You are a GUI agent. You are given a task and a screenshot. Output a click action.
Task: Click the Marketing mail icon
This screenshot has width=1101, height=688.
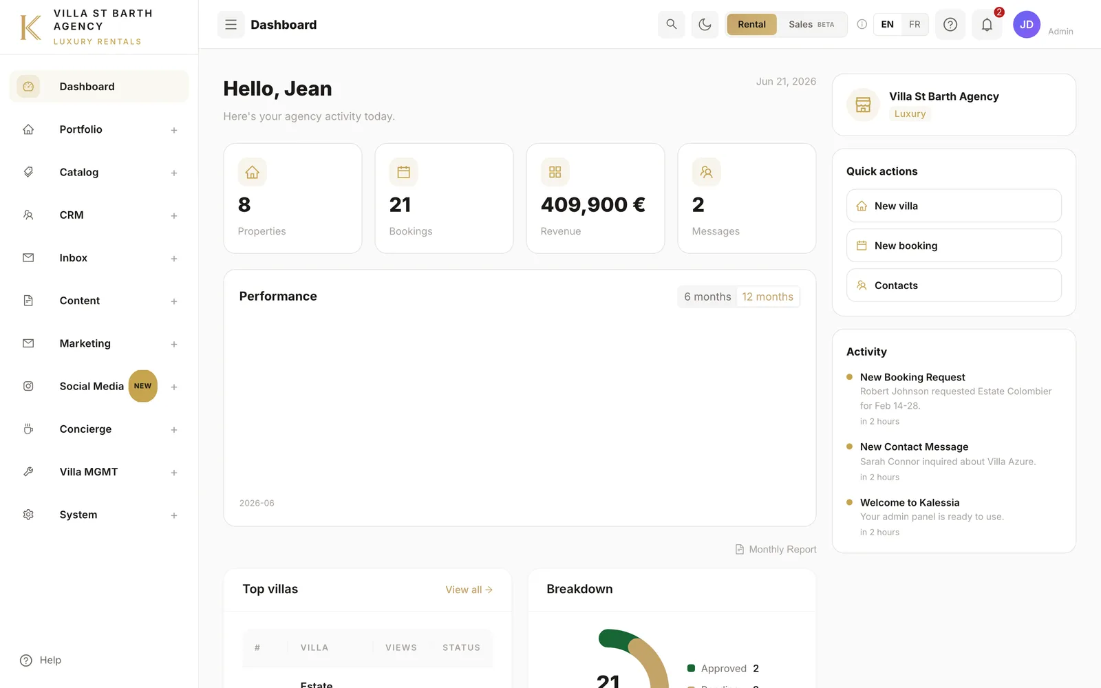pyautogui.click(x=28, y=343)
